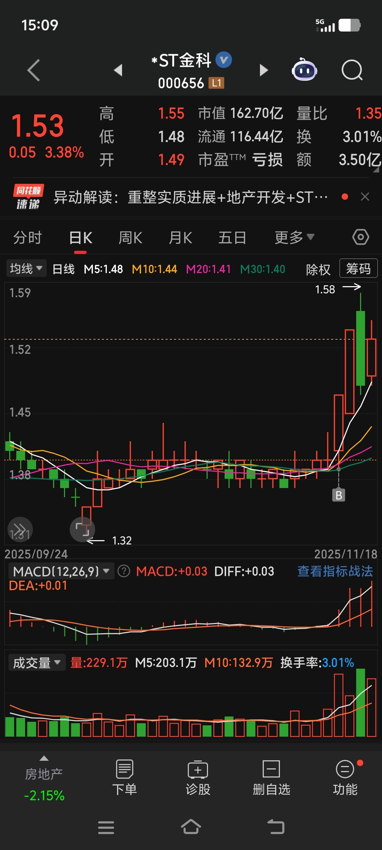This screenshot has width=382, height=850.
Task: Open 查看指标战法 link
Action: coord(335,571)
